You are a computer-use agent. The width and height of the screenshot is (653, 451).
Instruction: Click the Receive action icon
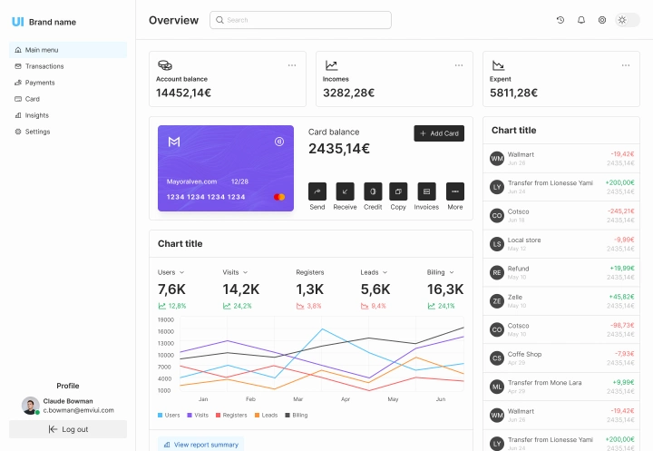click(x=346, y=191)
